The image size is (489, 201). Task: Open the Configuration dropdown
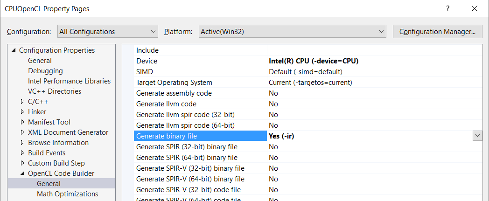(108, 32)
